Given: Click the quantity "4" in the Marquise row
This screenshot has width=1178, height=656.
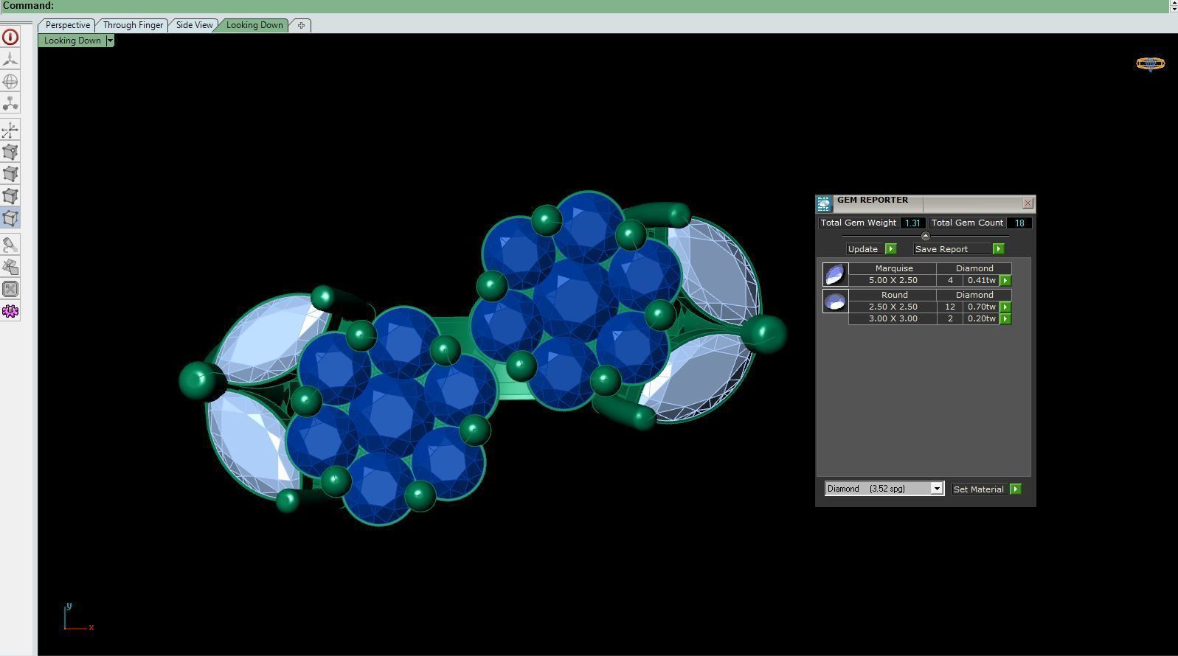Looking at the screenshot, I should coord(950,280).
